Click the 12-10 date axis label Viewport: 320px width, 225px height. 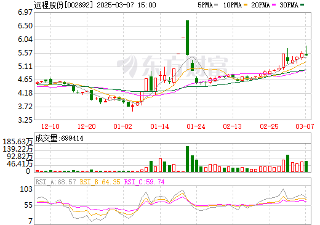[50, 126]
